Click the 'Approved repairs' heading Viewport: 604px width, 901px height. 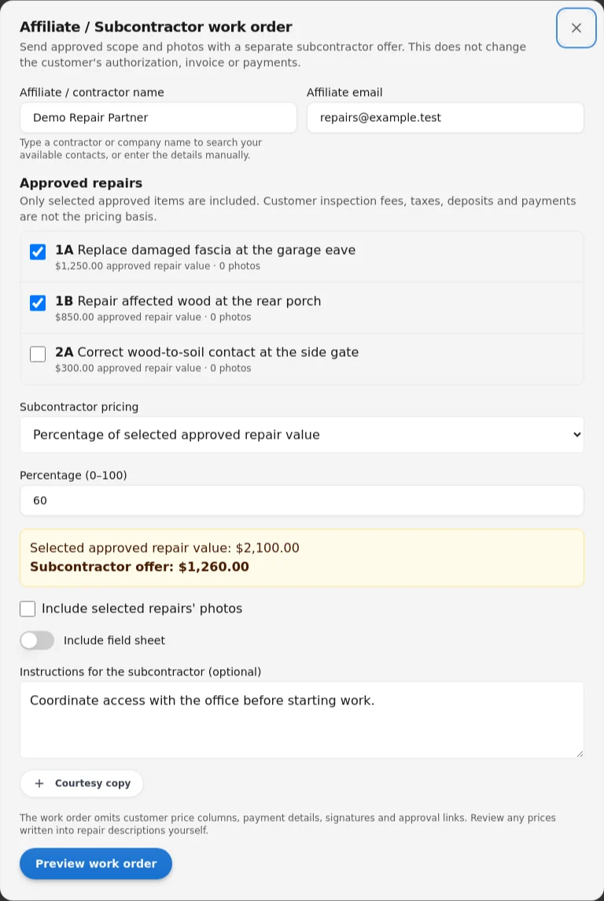(x=81, y=183)
